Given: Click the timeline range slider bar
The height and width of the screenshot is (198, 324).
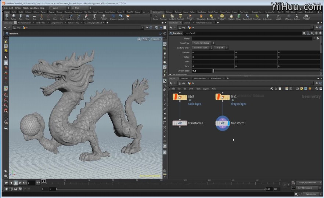Looking at the screenshot, I should pyautogui.click(x=161, y=189).
